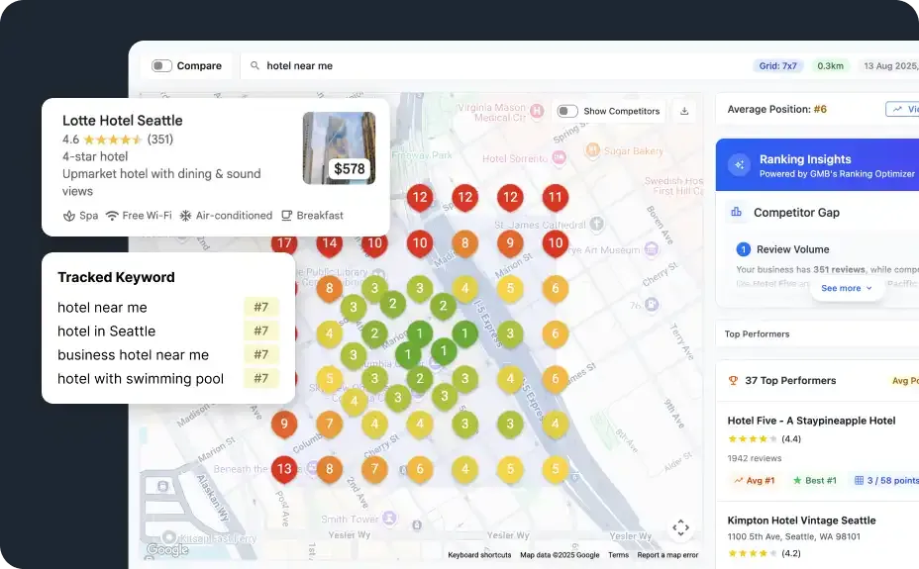Click the Sugar Bakery map marker
This screenshot has width=919, height=569.
coord(592,150)
